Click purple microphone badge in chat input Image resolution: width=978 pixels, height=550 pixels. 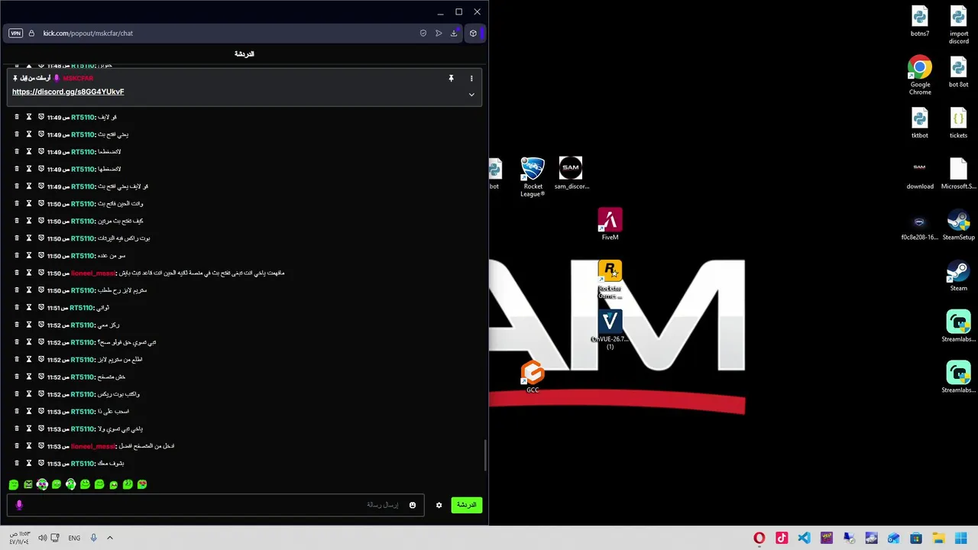[x=19, y=505]
